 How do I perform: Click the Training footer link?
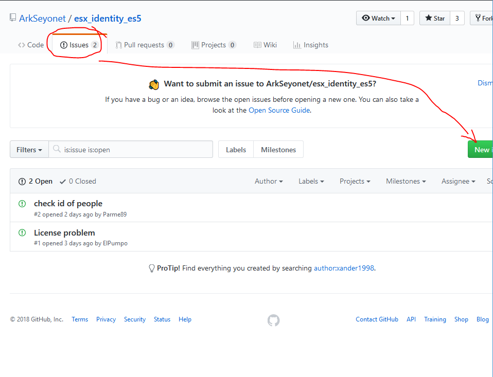coord(435,319)
